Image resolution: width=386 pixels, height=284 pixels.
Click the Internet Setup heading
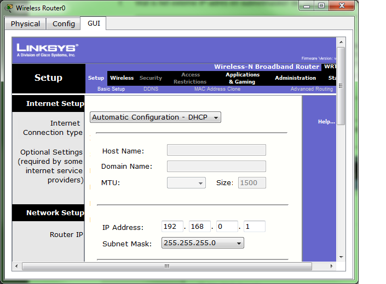55,104
